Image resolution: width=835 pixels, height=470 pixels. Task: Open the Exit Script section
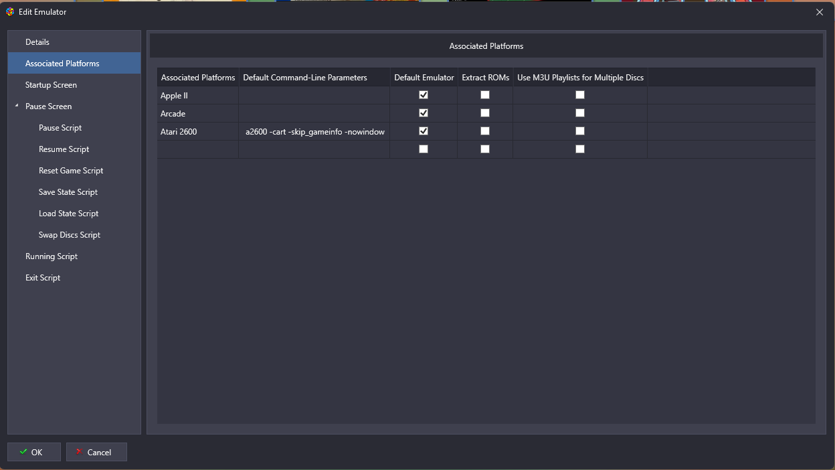(74, 277)
